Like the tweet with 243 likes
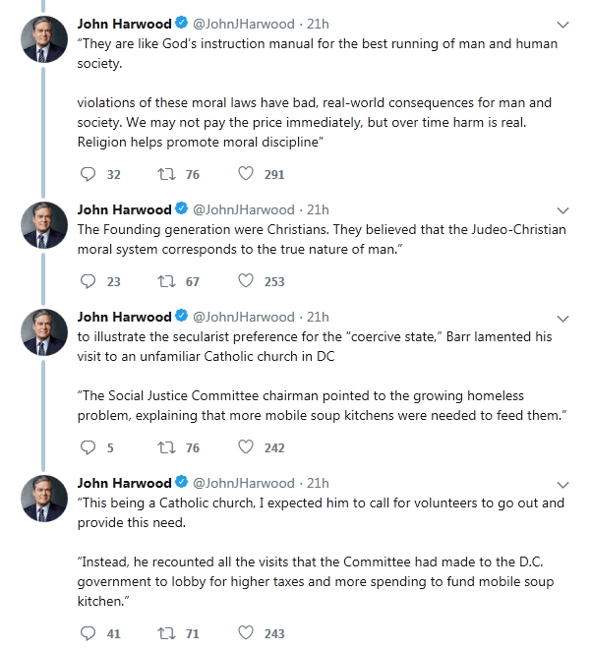The image size is (592, 650). click(x=246, y=633)
